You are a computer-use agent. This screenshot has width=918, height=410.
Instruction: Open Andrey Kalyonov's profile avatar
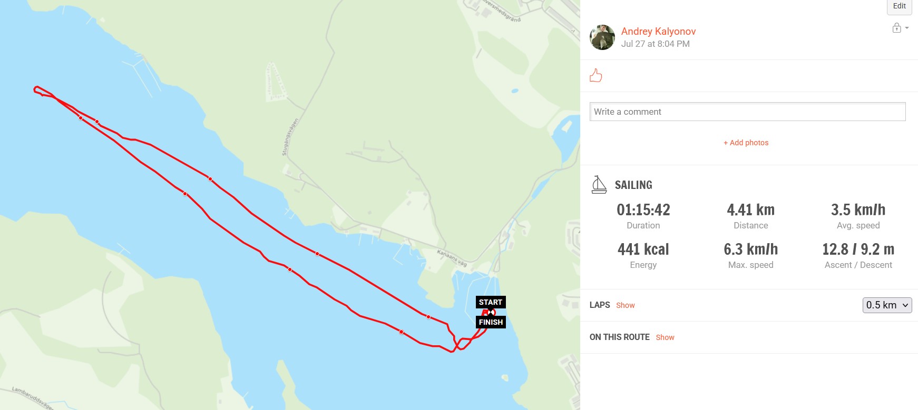pyautogui.click(x=602, y=37)
